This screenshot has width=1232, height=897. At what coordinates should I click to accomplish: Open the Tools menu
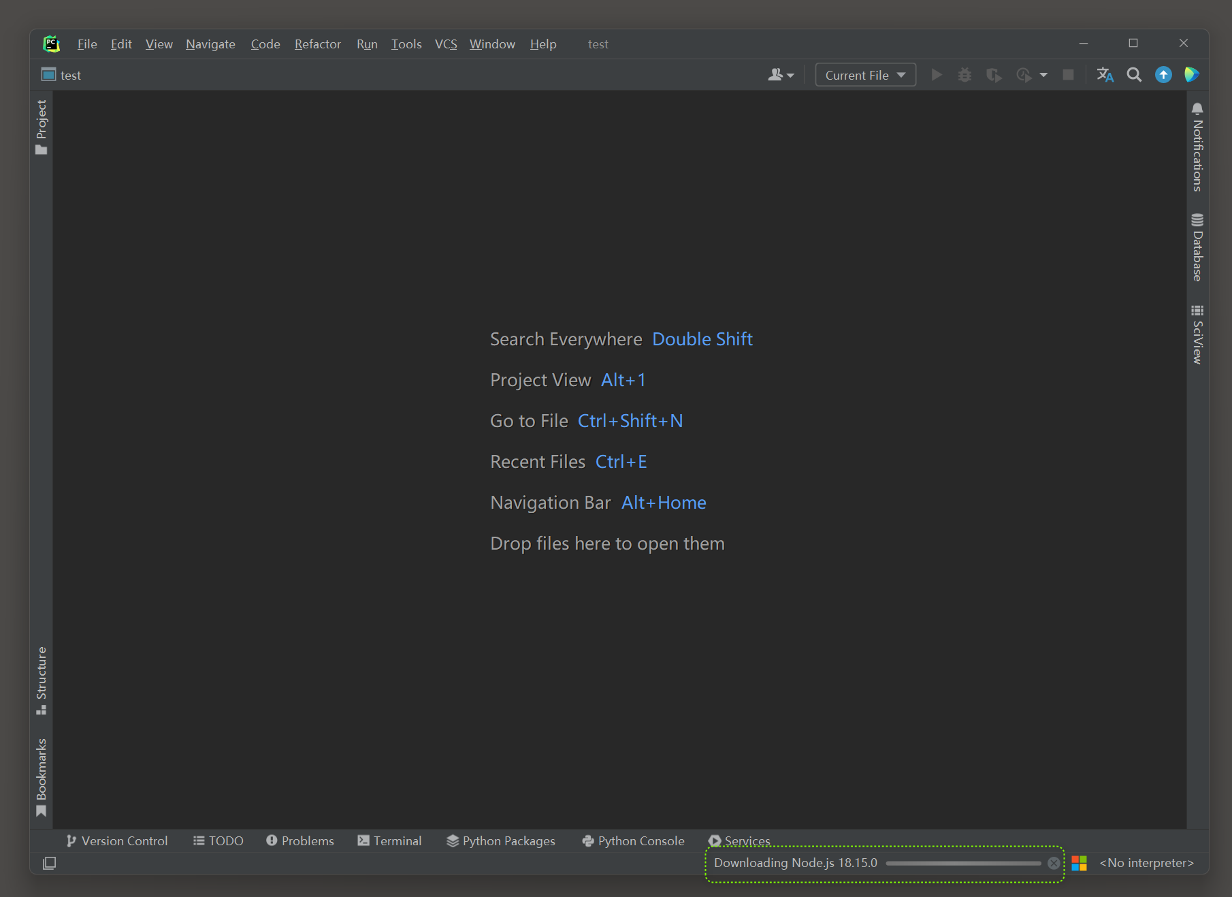tap(406, 44)
